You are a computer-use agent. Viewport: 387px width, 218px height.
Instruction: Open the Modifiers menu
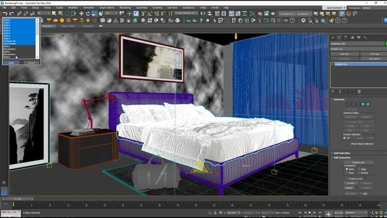[73, 8]
